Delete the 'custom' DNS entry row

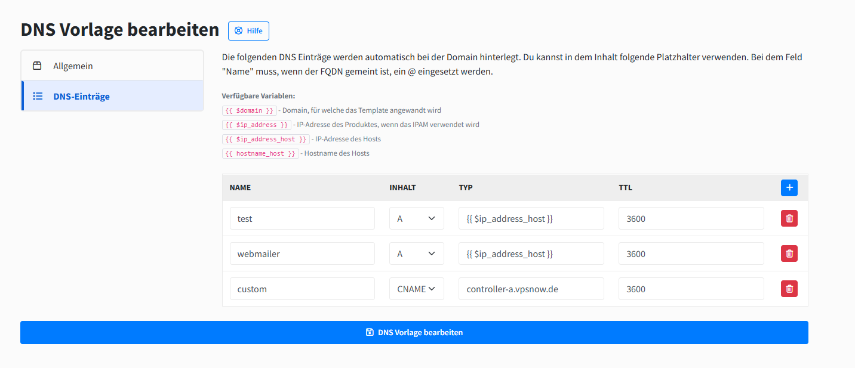789,289
